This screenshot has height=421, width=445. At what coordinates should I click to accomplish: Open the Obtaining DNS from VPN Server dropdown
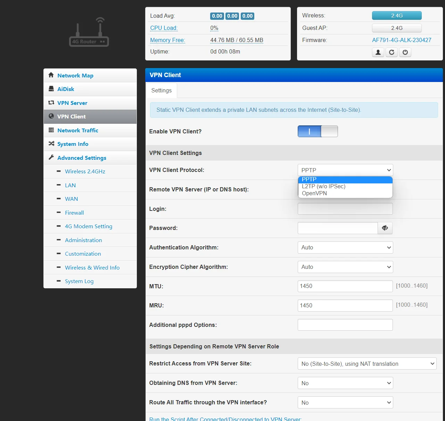(345, 383)
